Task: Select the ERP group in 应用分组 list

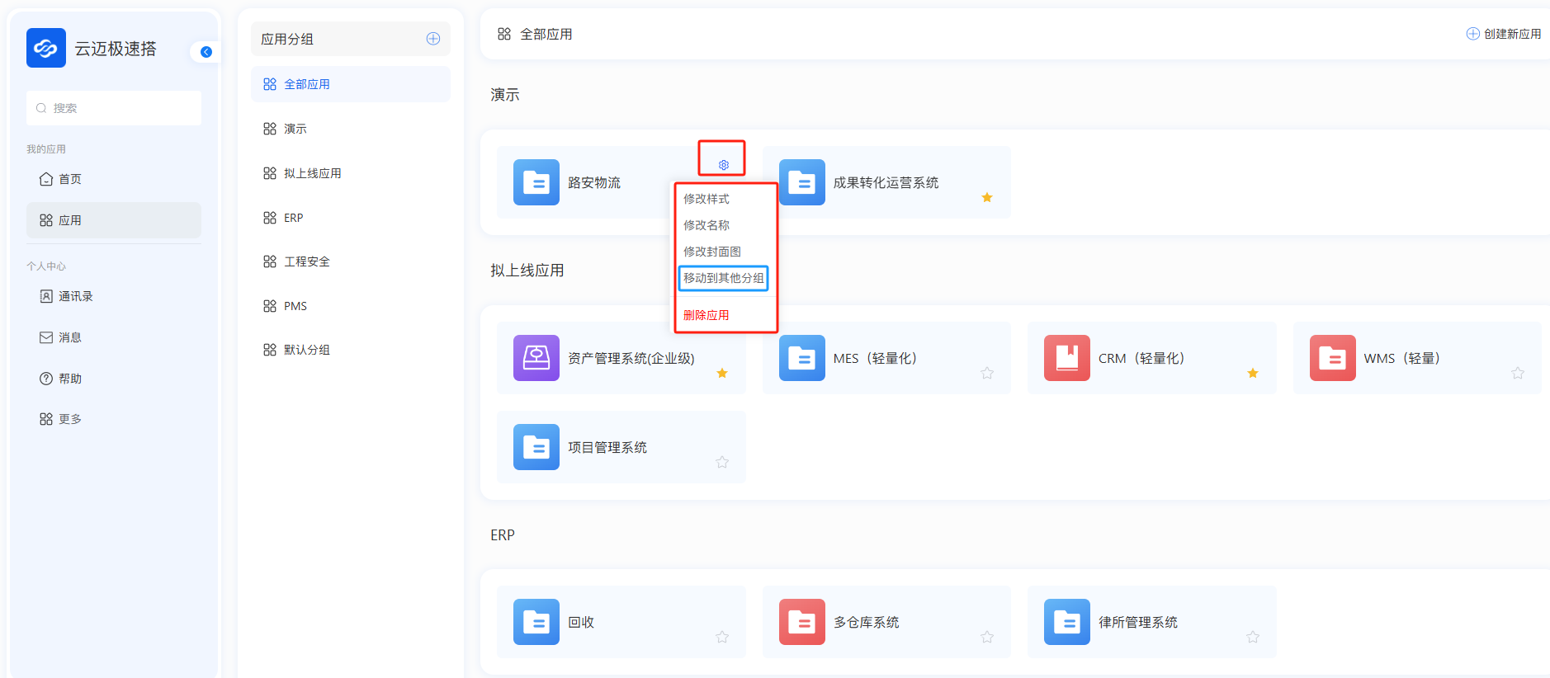Action: click(x=293, y=218)
